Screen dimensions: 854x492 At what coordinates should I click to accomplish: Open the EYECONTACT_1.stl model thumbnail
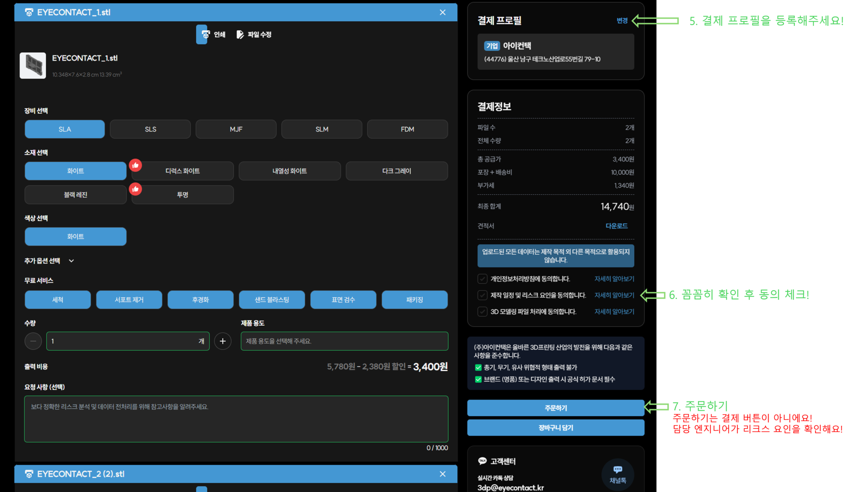(33, 65)
